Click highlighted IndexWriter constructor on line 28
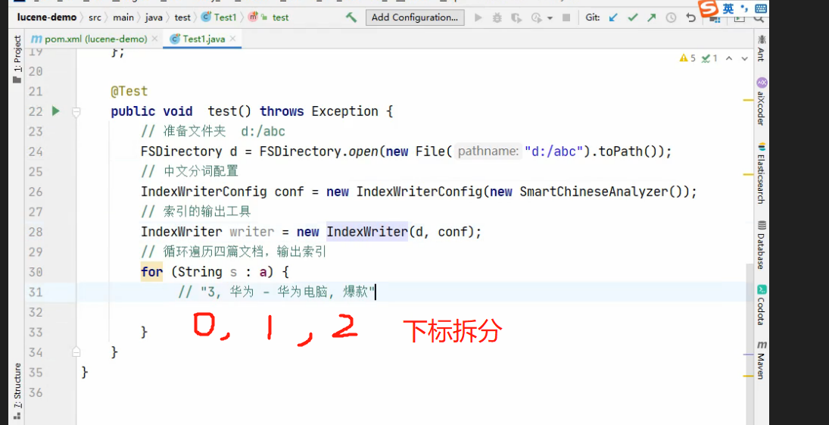 coord(367,232)
